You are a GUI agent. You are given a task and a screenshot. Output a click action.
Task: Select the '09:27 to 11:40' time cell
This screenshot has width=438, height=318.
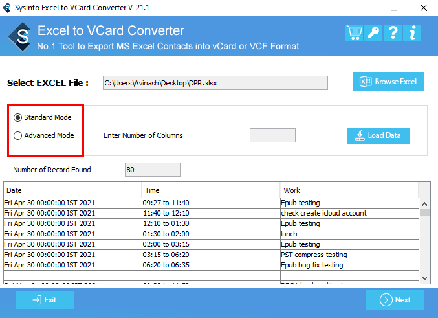pos(211,203)
